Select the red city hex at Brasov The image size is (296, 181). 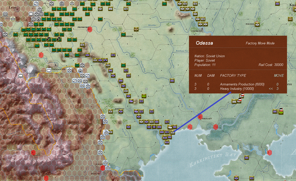click(x=33, y=152)
